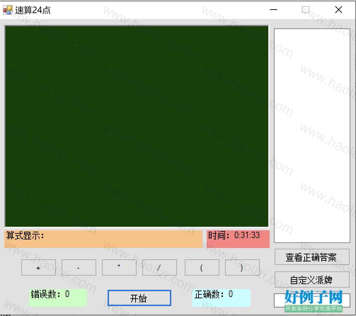Start the game with 开始

coord(139,298)
